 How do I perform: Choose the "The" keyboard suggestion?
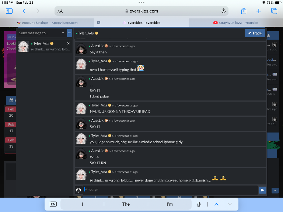[126, 204]
